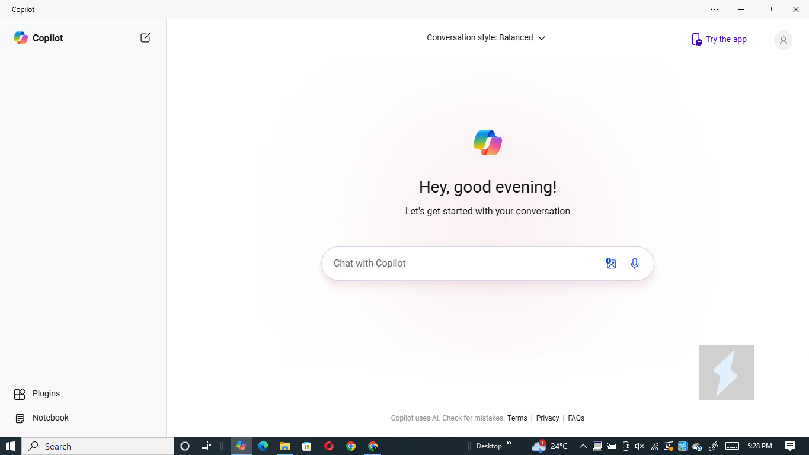
Task: Open File Explorer from the taskbar
Action: click(x=285, y=446)
